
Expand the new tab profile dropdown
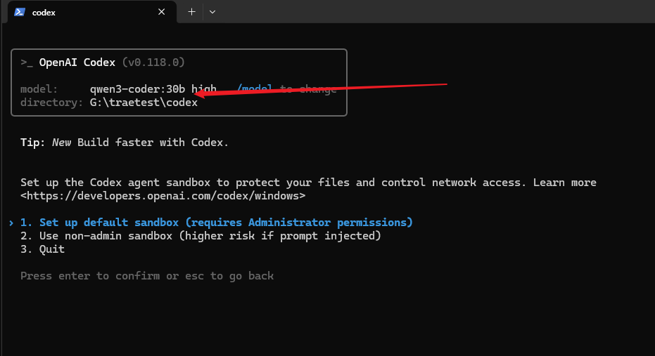(x=212, y=12)
